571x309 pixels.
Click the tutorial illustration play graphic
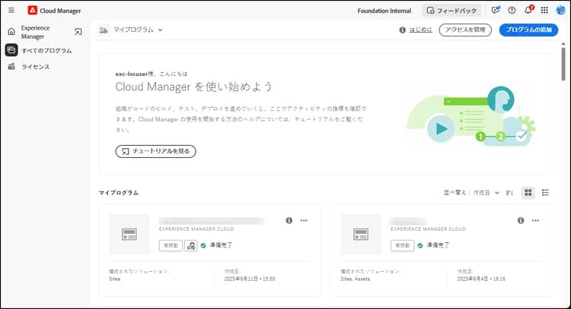point(440,129)
